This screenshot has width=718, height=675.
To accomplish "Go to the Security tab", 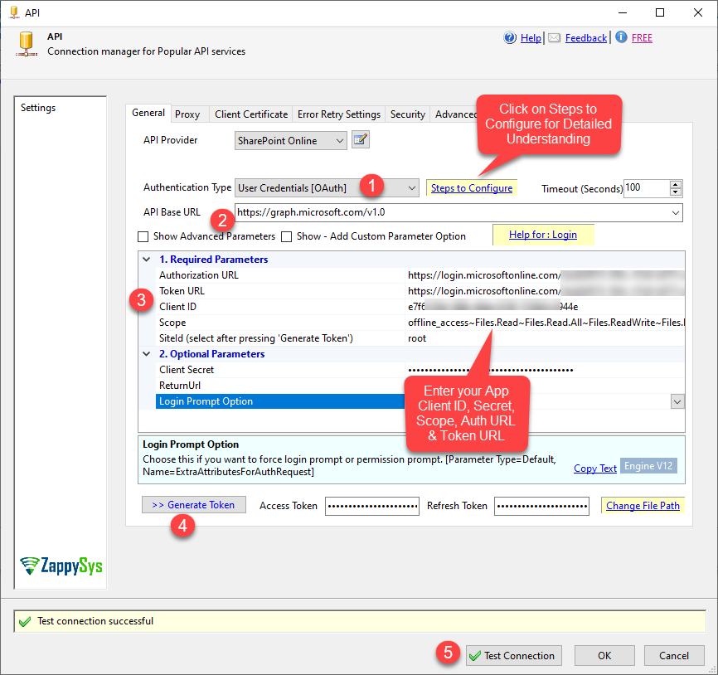I will (408, 114).
